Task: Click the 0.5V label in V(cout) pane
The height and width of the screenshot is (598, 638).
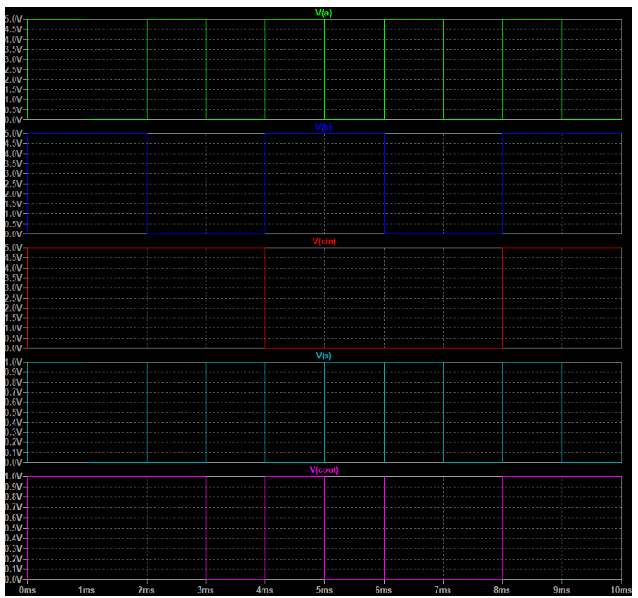Action: [14, 528]
